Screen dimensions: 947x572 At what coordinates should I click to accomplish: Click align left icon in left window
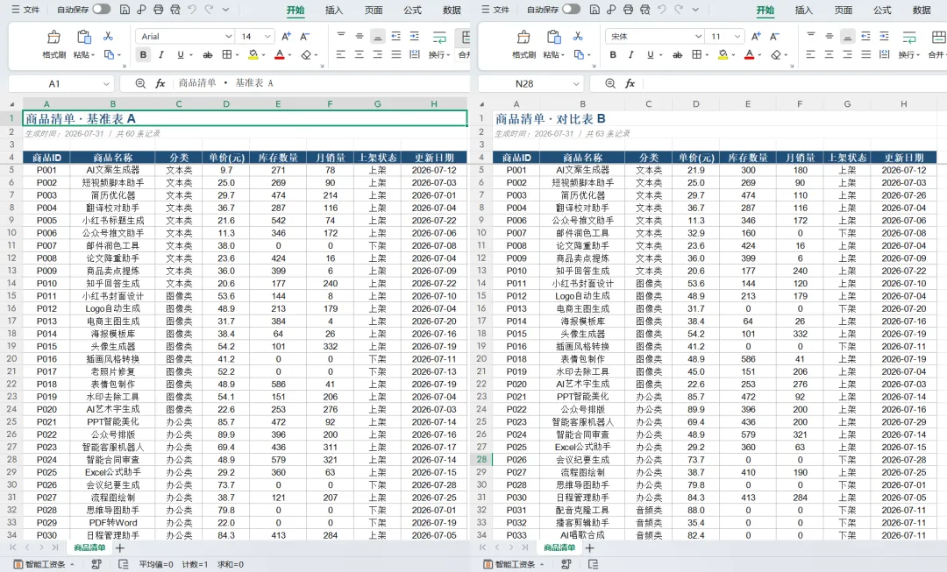(x=341, y=54)
